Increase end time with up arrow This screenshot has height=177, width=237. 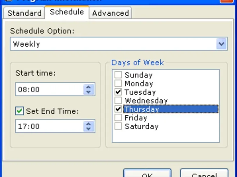pos(88,124)
